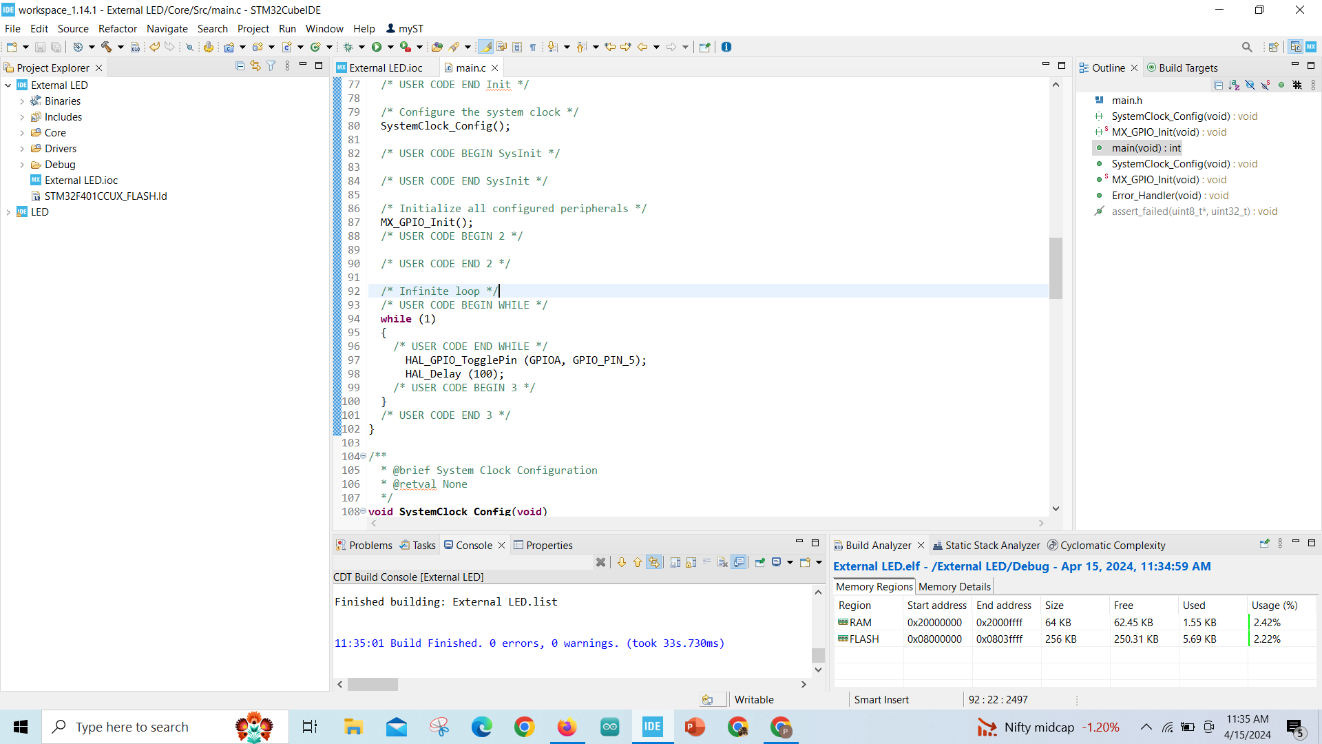1322x744 pixels.
Task: Expand the Debug folder
Action: click(x=22, y=165)
